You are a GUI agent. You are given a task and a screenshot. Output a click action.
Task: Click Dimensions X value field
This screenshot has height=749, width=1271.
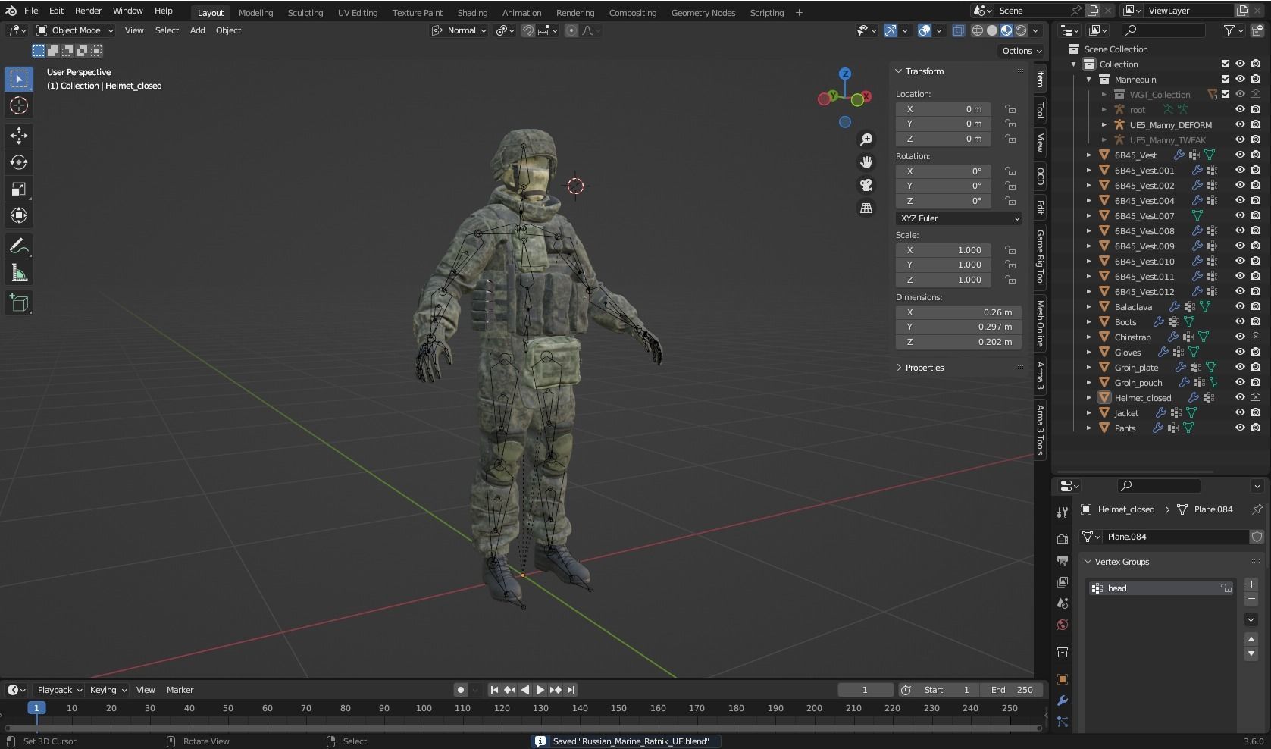(x=959, y=312)
